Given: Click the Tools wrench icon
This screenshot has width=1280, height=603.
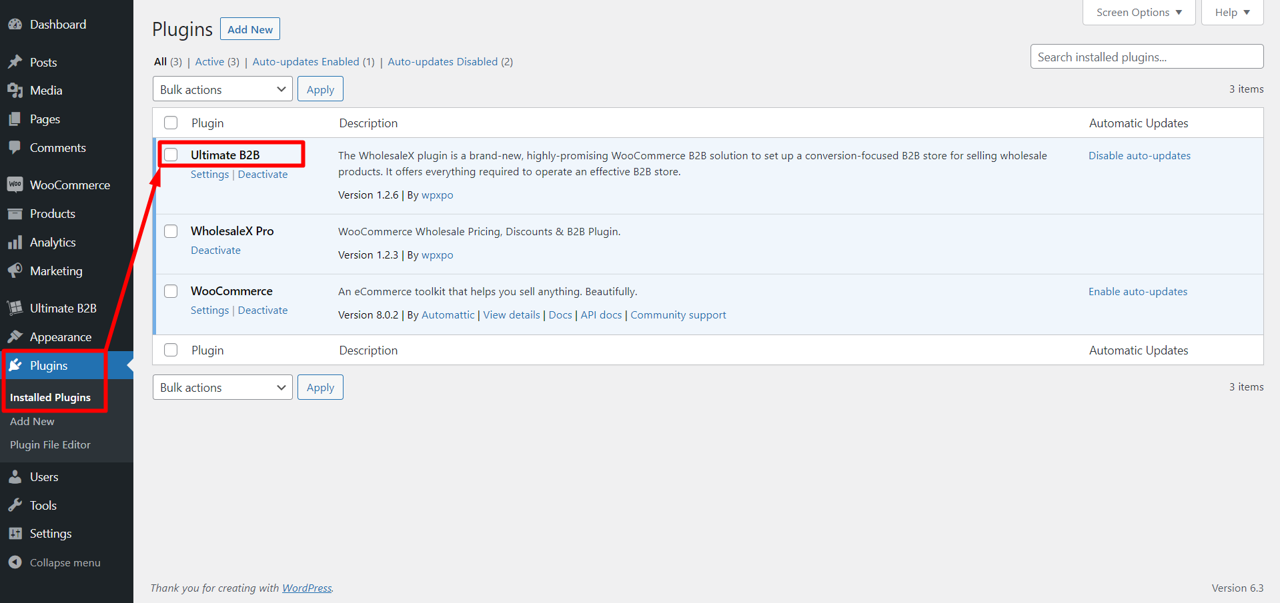Looking at the screenshot, I should [x=15, y=506].
